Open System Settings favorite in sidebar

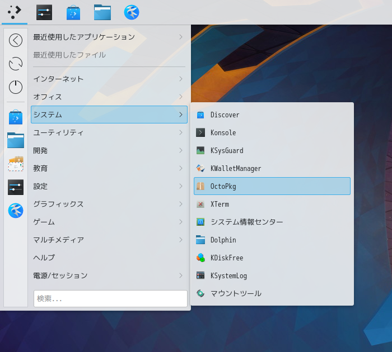click(x=16, y=187)
